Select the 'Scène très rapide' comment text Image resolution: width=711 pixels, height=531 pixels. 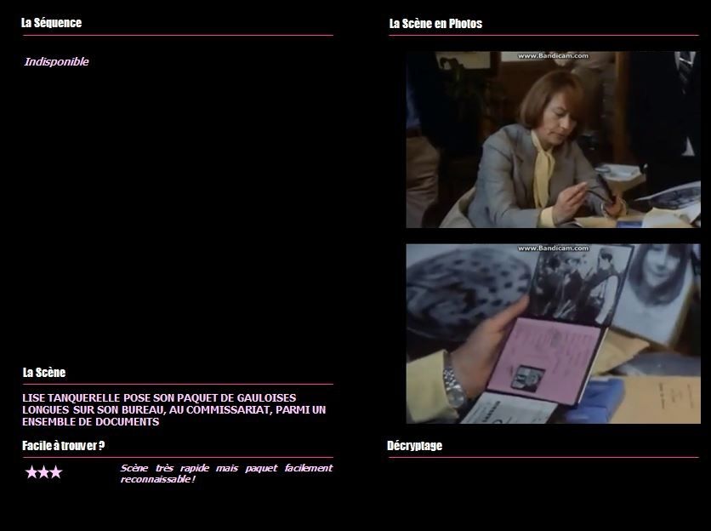pos(226,473)
